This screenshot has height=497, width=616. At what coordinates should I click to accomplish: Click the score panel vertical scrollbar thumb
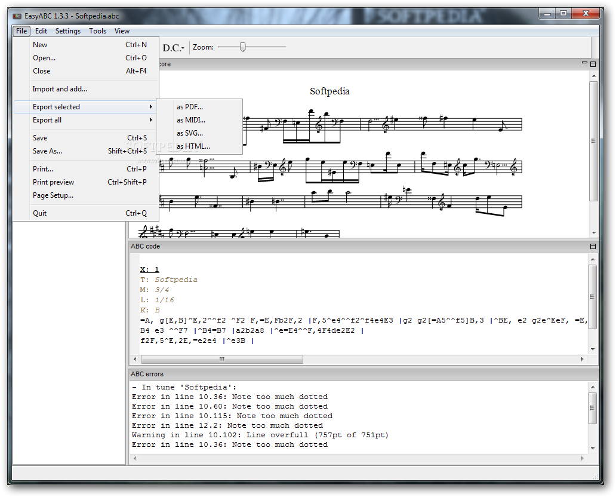click(x=593, y=141)
